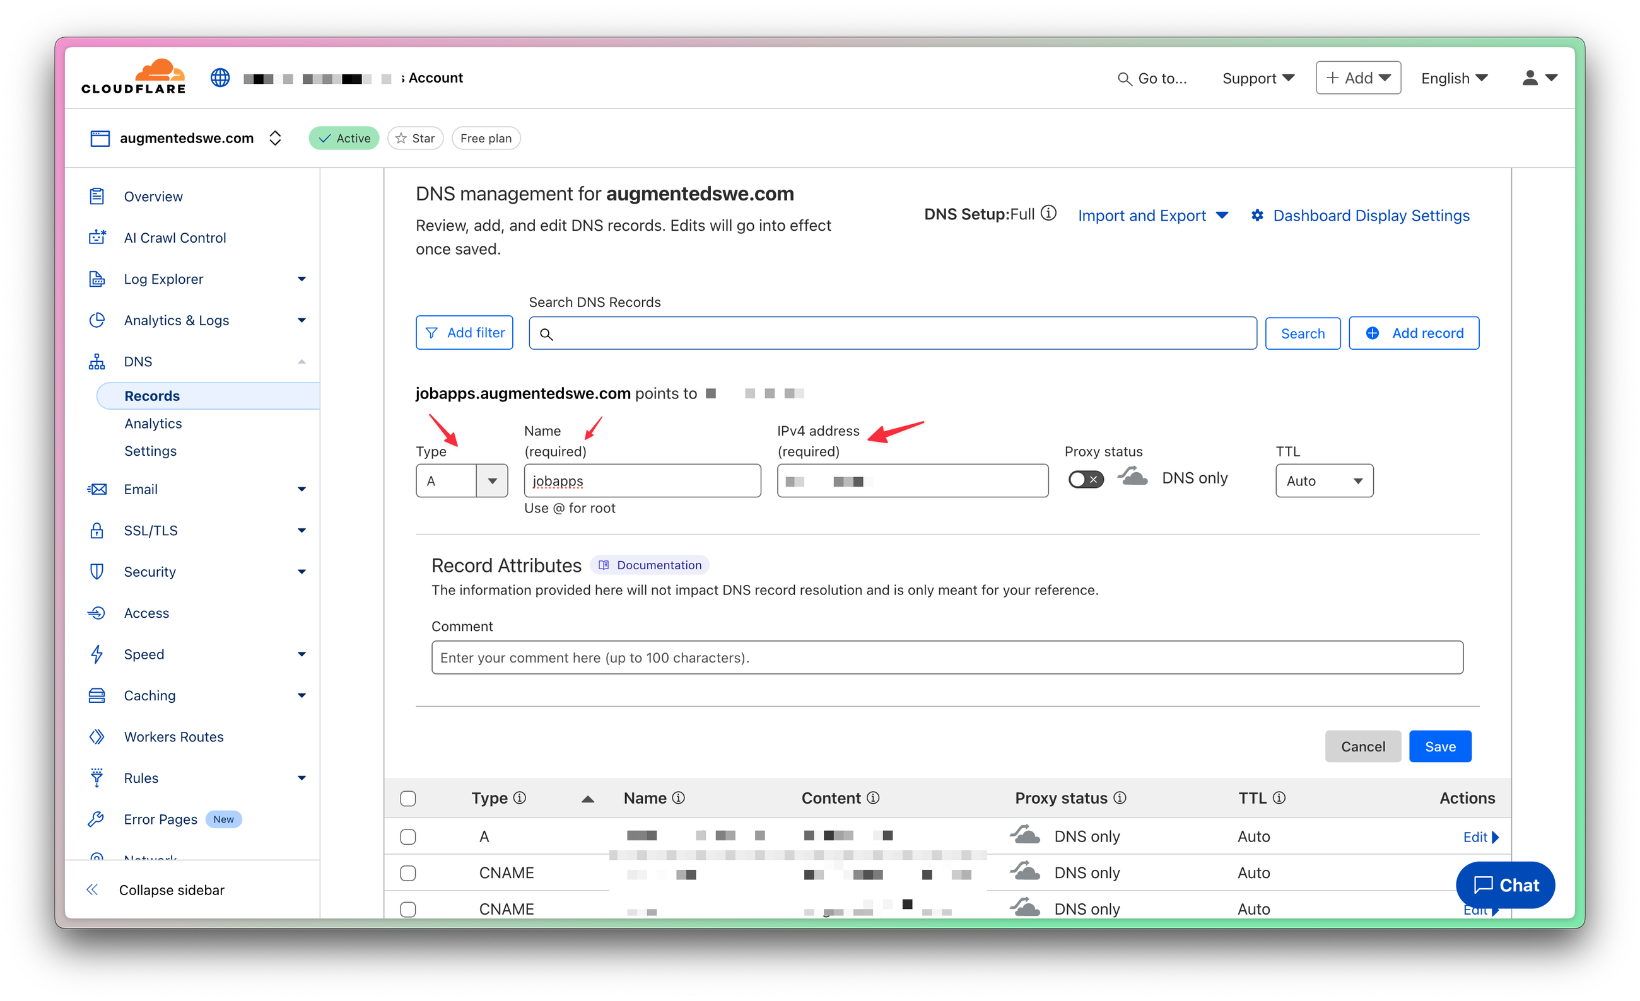Click DNS Setup info icon
The image size is (1640, 1001).
point(1048,213)
